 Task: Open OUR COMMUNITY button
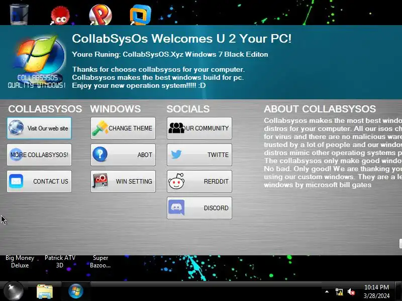[x=199, y=128]
